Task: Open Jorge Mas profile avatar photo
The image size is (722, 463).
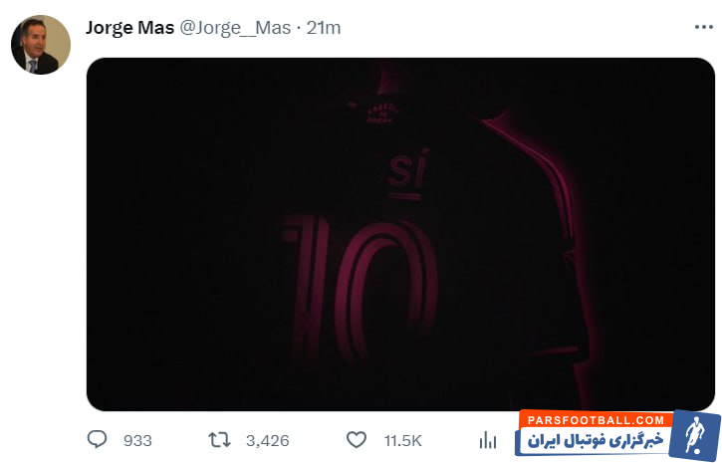Action: point(41,45)
